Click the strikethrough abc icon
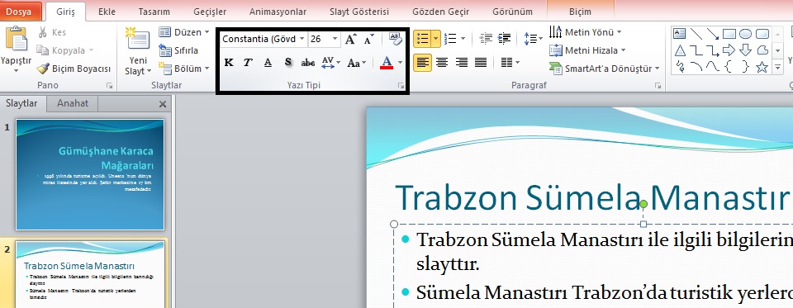Screen dimensions: 793x308 point(307,62)
